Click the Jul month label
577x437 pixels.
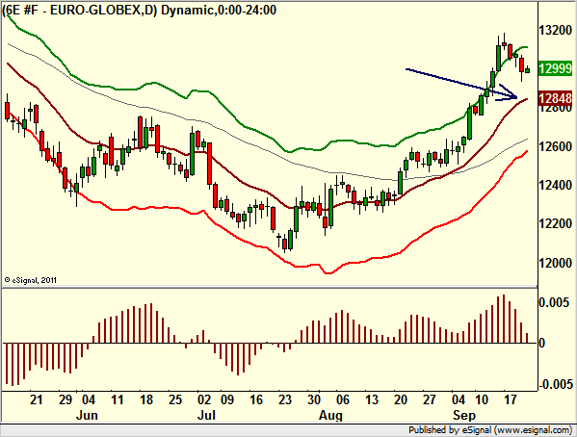click(206, 415)
